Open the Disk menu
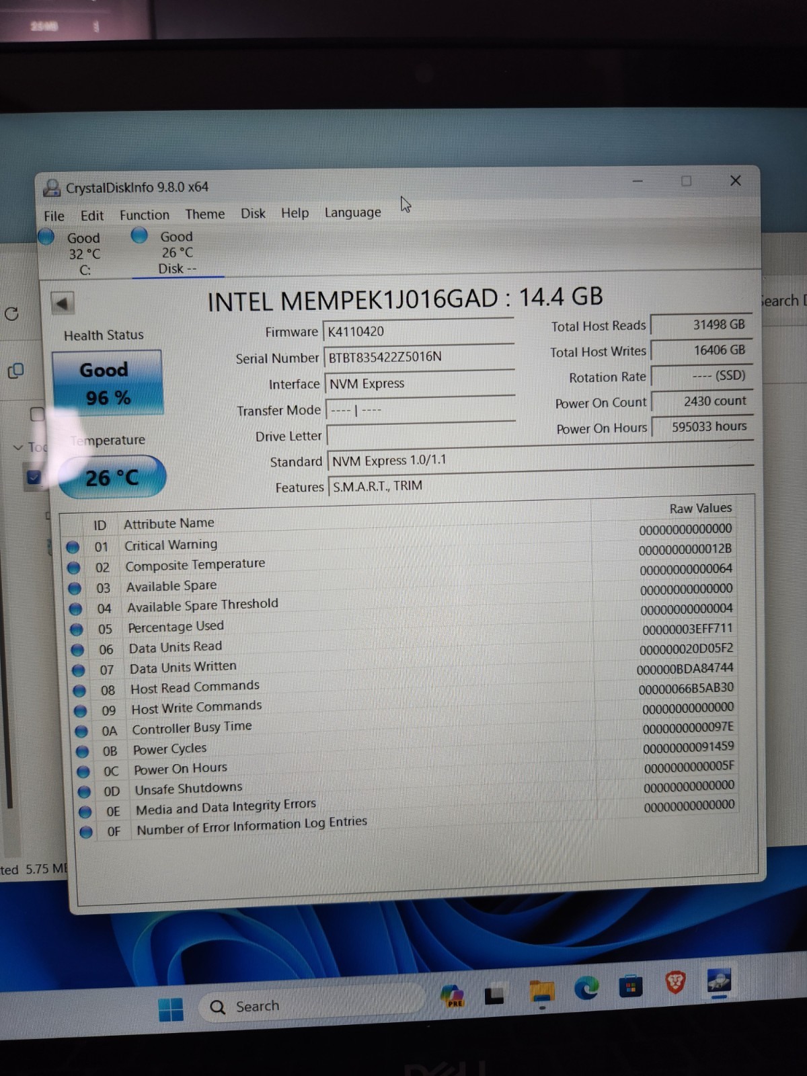Image resolution: width=807 pixels, height=1076 pixels. [253, 213]
